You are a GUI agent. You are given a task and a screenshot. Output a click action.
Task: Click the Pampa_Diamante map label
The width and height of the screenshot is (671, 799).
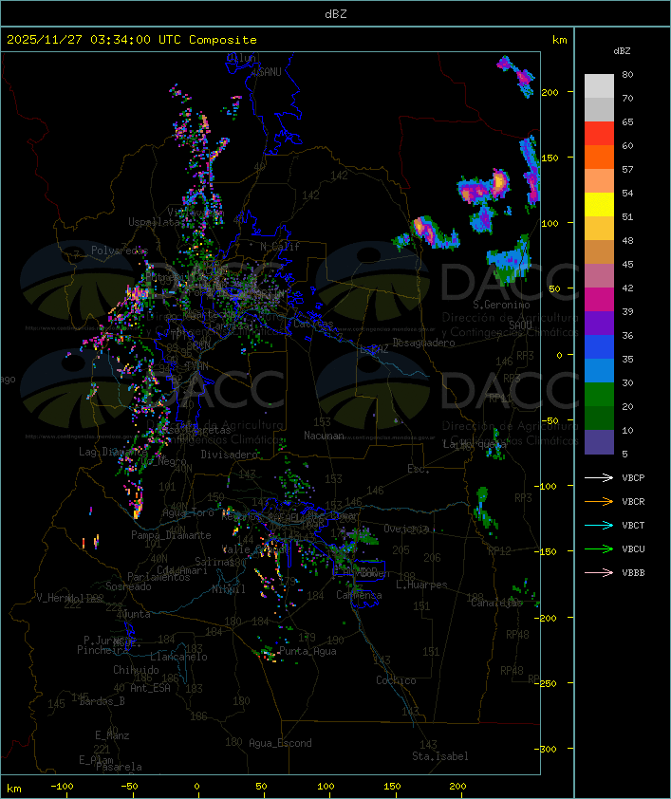[x=171, y=535]
